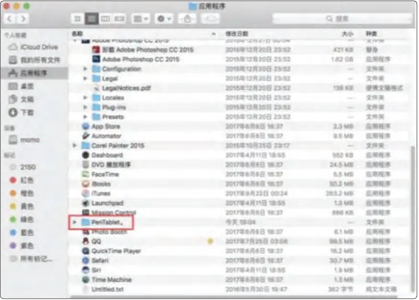
Task: Go back with the left arrow button
Action: [10, 19]
